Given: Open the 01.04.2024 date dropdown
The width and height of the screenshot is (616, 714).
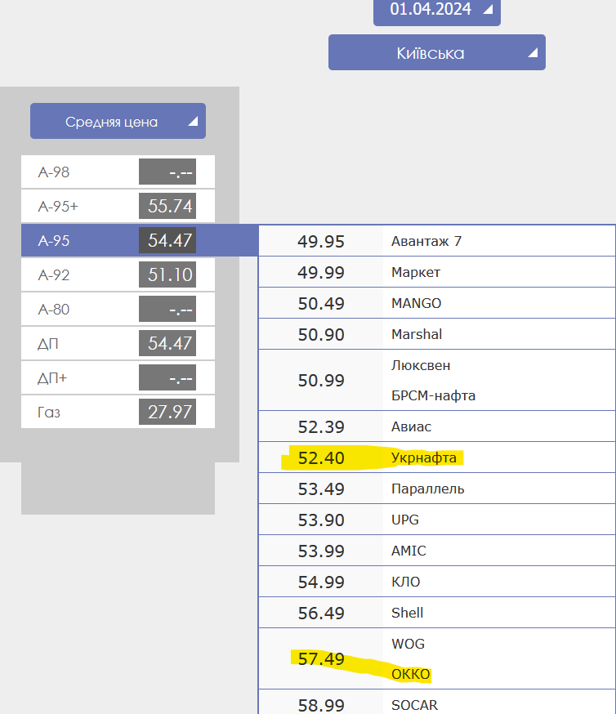Looking at the screenshot, I should [436, 11].
